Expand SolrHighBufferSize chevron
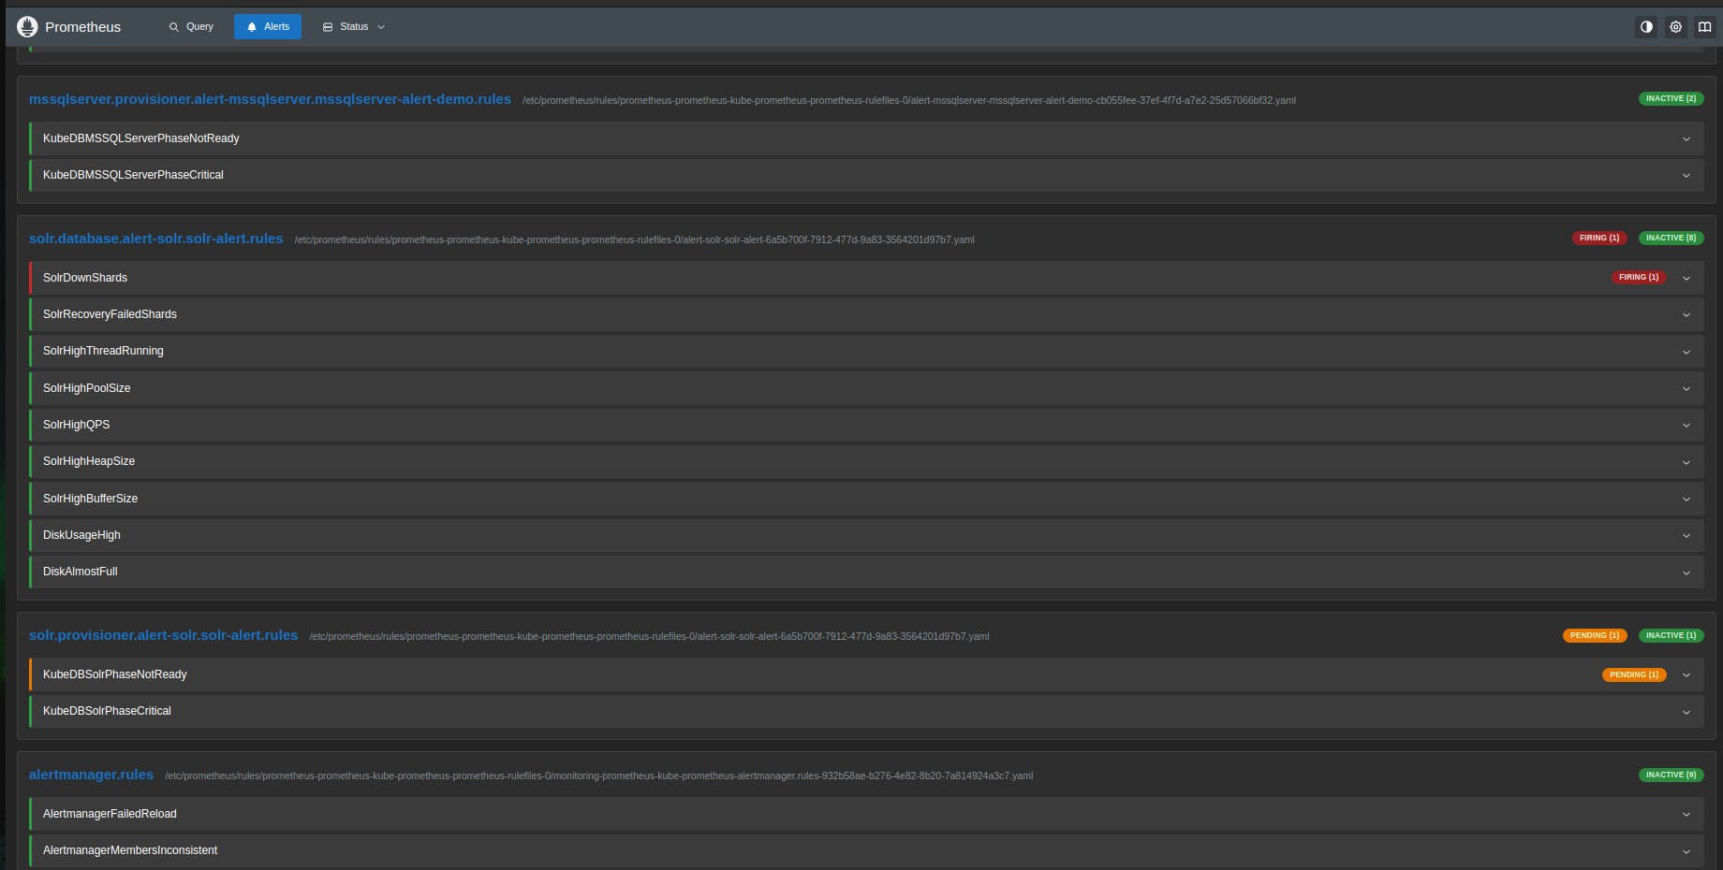The height and width of the screenshot is (870, 1723). (1686, 499)
